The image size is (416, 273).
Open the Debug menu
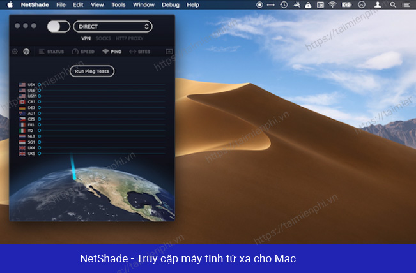171,4
